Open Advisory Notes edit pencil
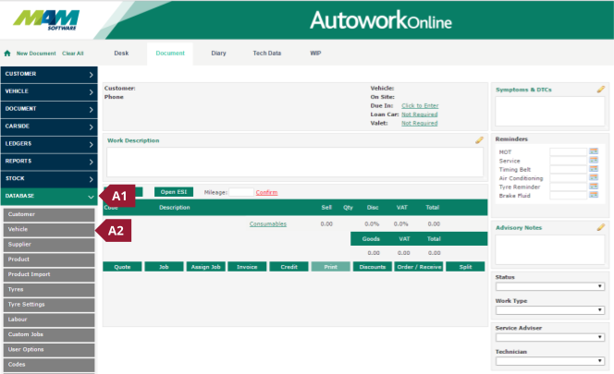614x374 pixels. point(600,226)
